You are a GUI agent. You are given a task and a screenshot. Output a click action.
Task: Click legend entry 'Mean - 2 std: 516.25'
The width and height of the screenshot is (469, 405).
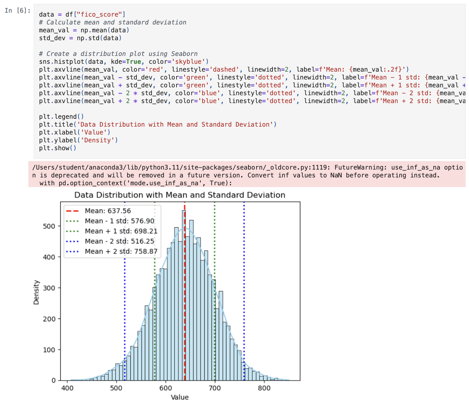pos(120,241)
